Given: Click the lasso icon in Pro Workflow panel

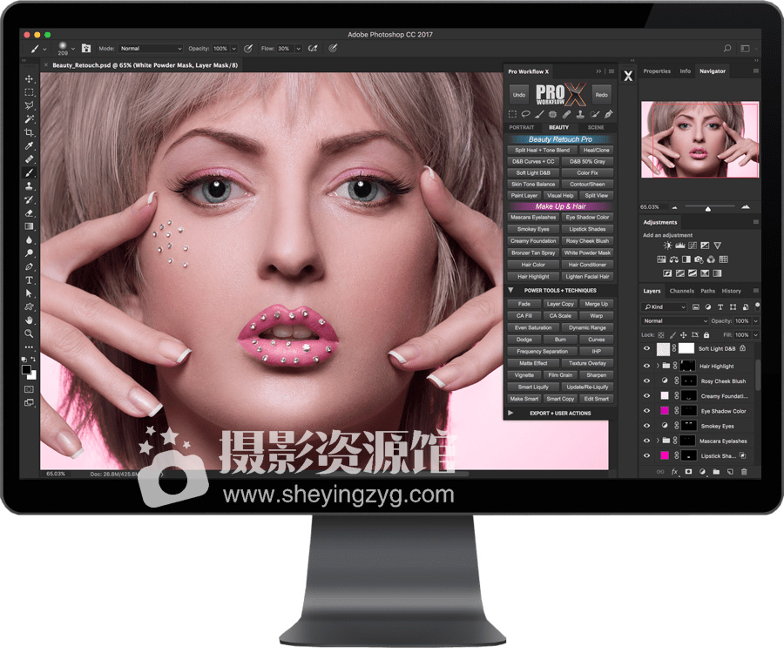Looking at the screenshot, I should [525, 114].
